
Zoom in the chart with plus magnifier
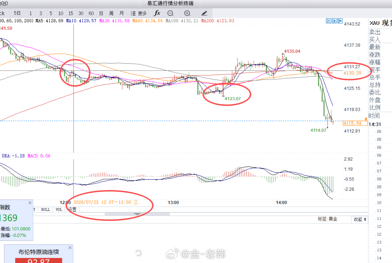pos(187,13)
